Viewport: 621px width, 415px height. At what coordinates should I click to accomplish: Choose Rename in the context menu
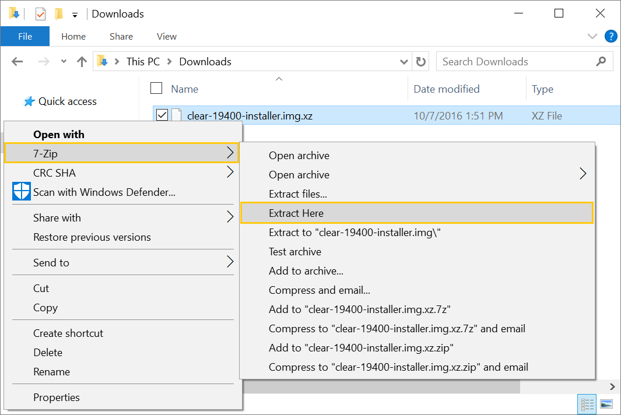[x=123, y=371]
